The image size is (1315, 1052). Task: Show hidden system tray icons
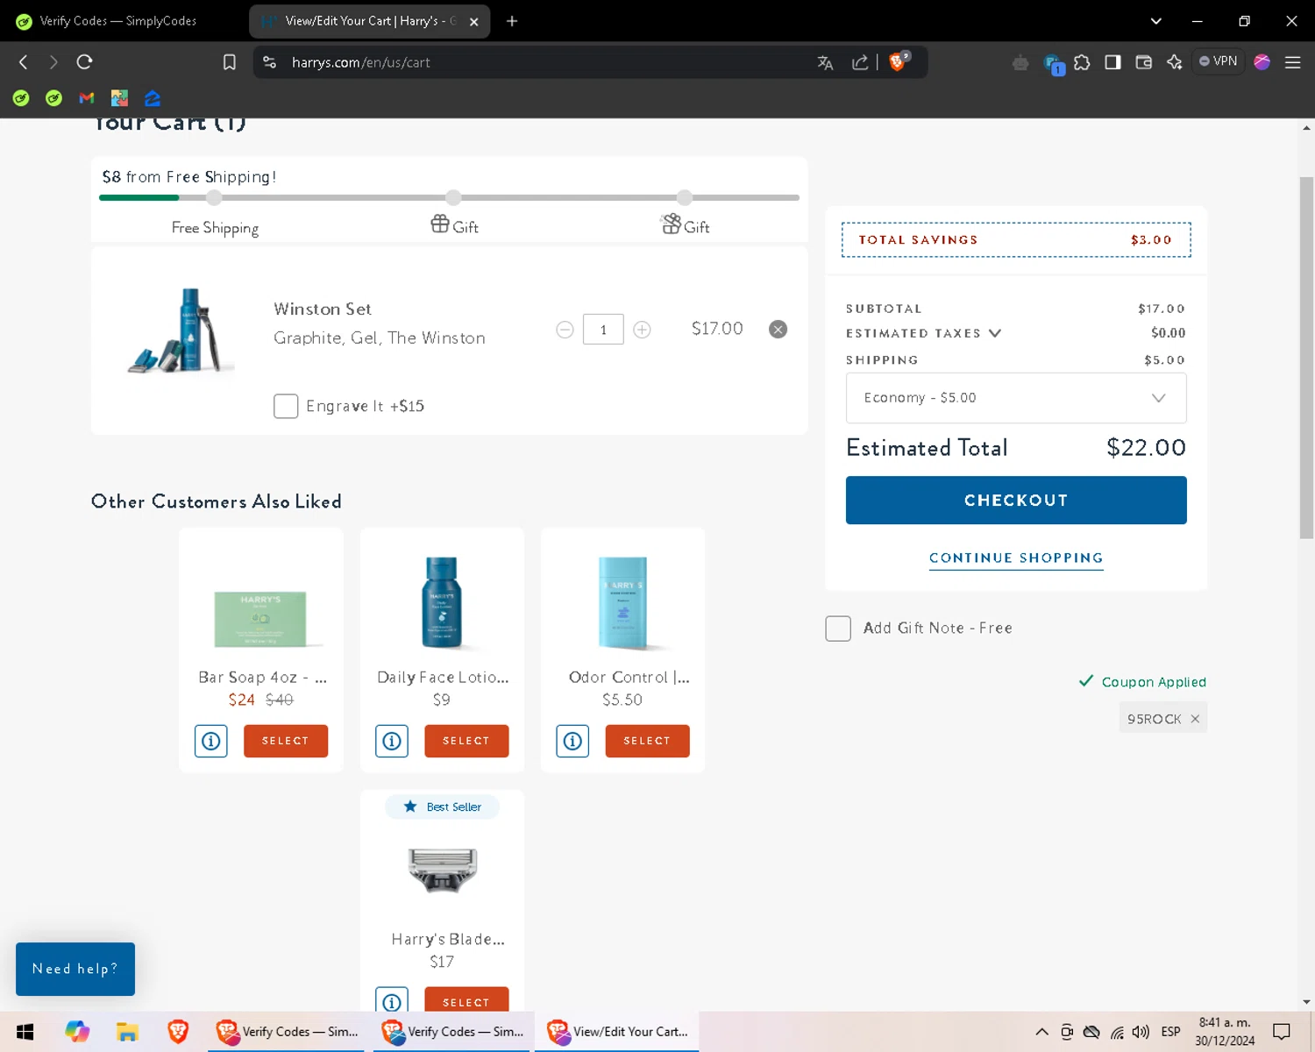click(x=1041, y=1032)
